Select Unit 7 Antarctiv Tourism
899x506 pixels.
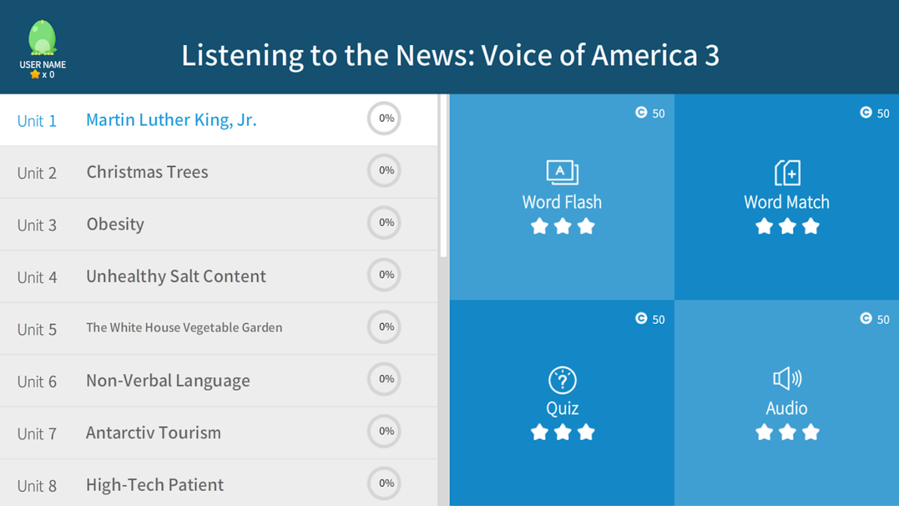click(219, 433)
